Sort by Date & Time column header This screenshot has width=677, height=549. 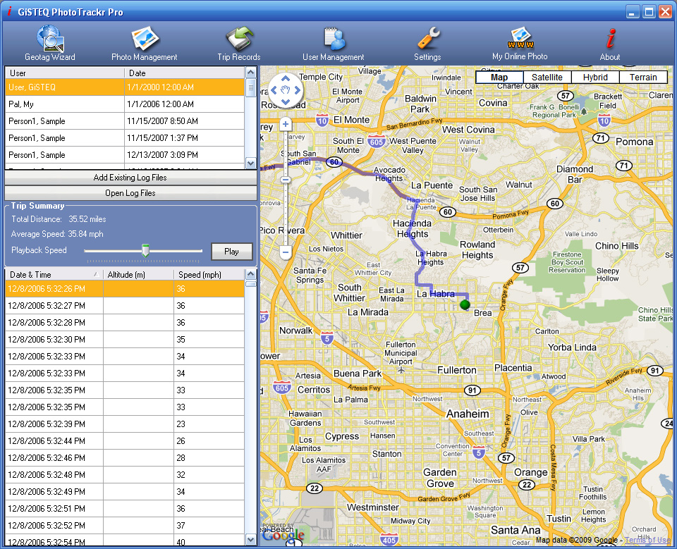click(x=54, y=275)
